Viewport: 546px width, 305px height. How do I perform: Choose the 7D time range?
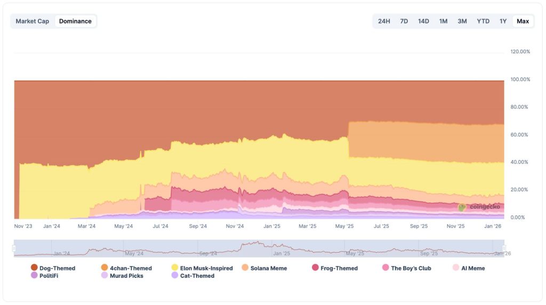tap(404, 21)
